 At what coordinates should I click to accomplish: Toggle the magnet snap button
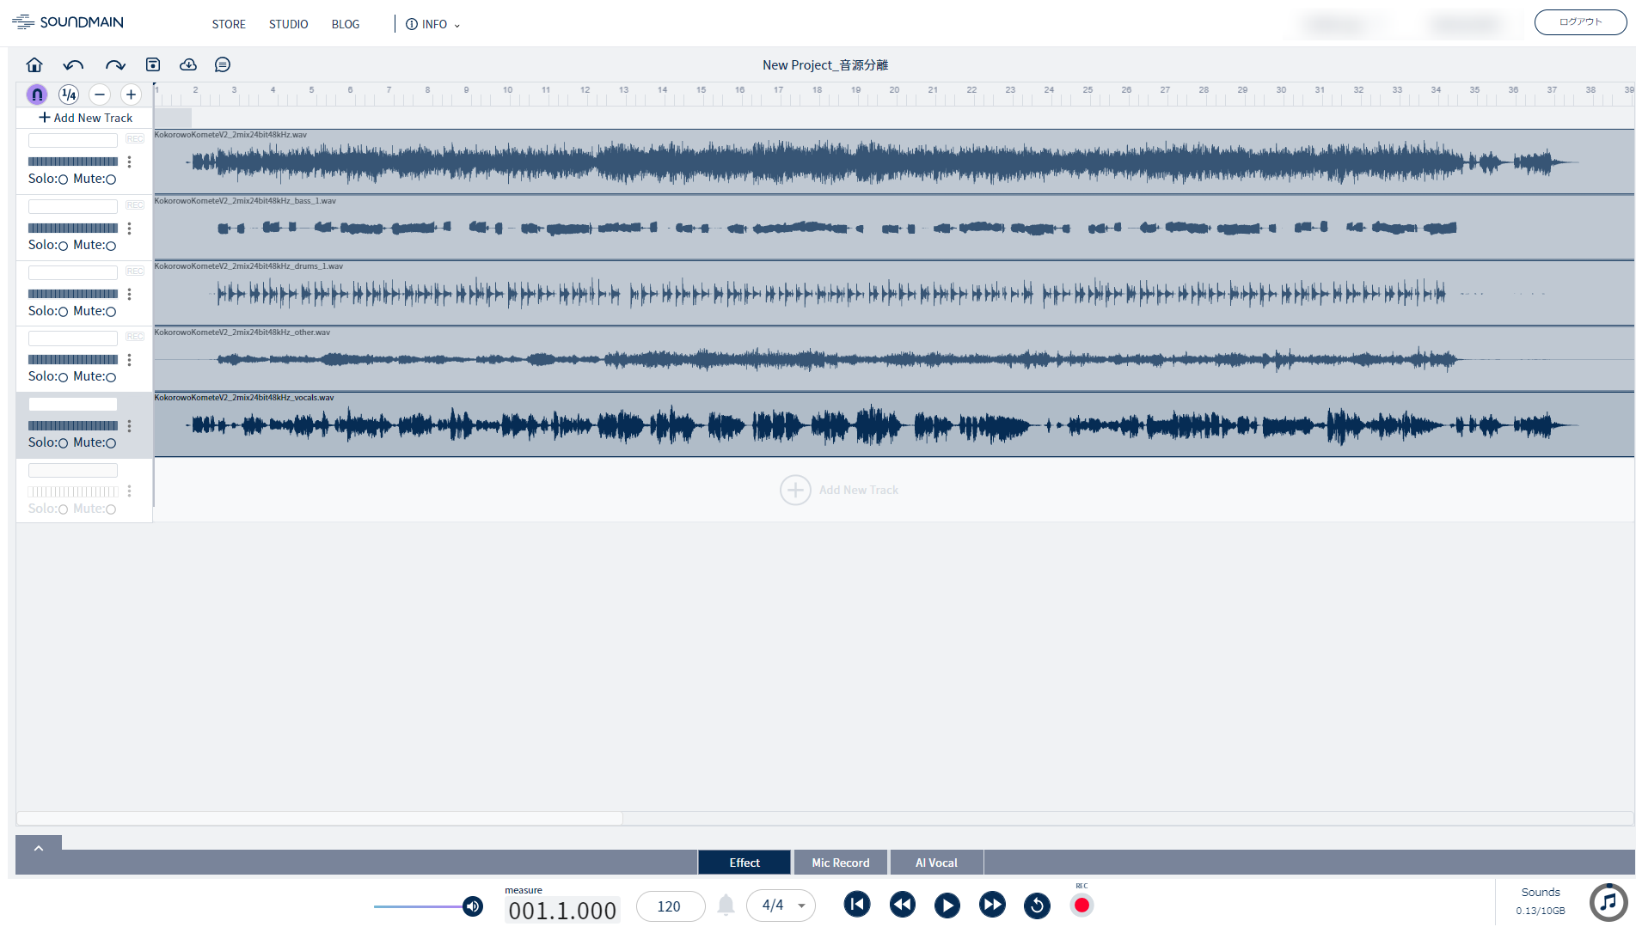[37, 95]
